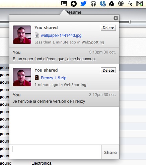
Task: Click the star circle menu bar icon
Action: [x=74, y=4]
